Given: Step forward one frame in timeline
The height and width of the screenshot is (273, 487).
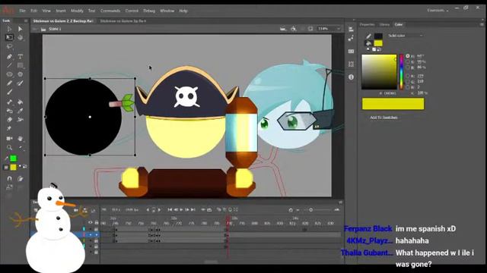Looking at the screenshot, I should tap(187, 210).
